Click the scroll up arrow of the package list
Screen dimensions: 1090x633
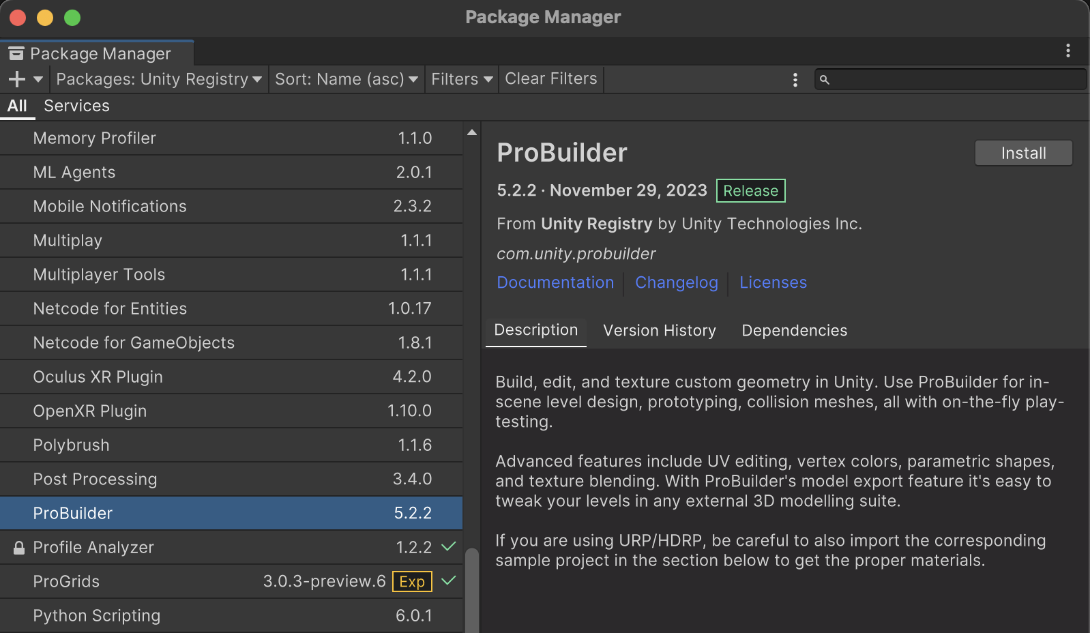471,132
